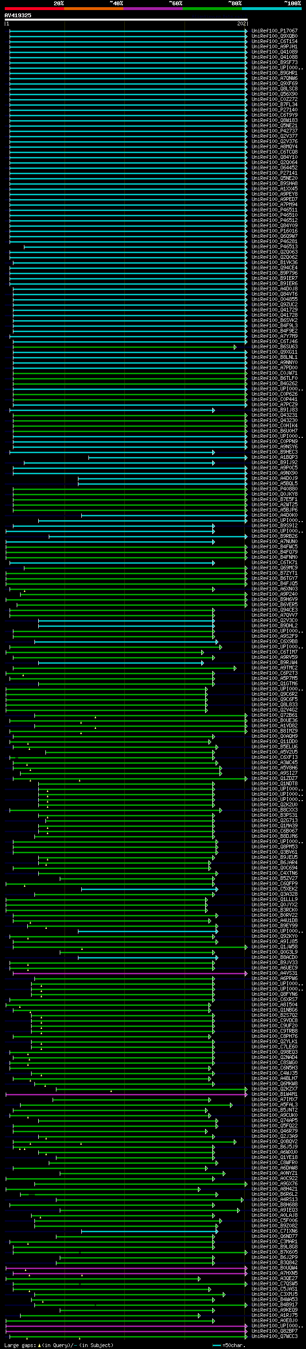
Task: Select hit label UniRef100_A8MQY4
Action: [x=274, y=146]
